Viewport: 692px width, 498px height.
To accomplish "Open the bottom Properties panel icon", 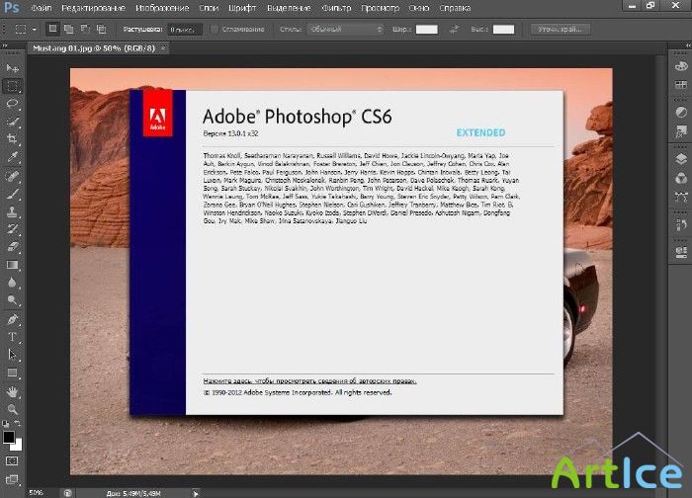I will click(681, 252).
